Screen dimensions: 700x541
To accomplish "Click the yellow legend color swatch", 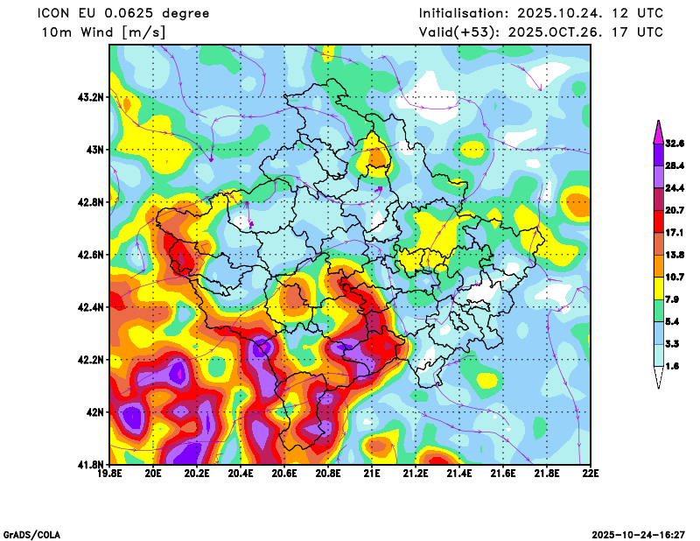I will pos(658,288).
